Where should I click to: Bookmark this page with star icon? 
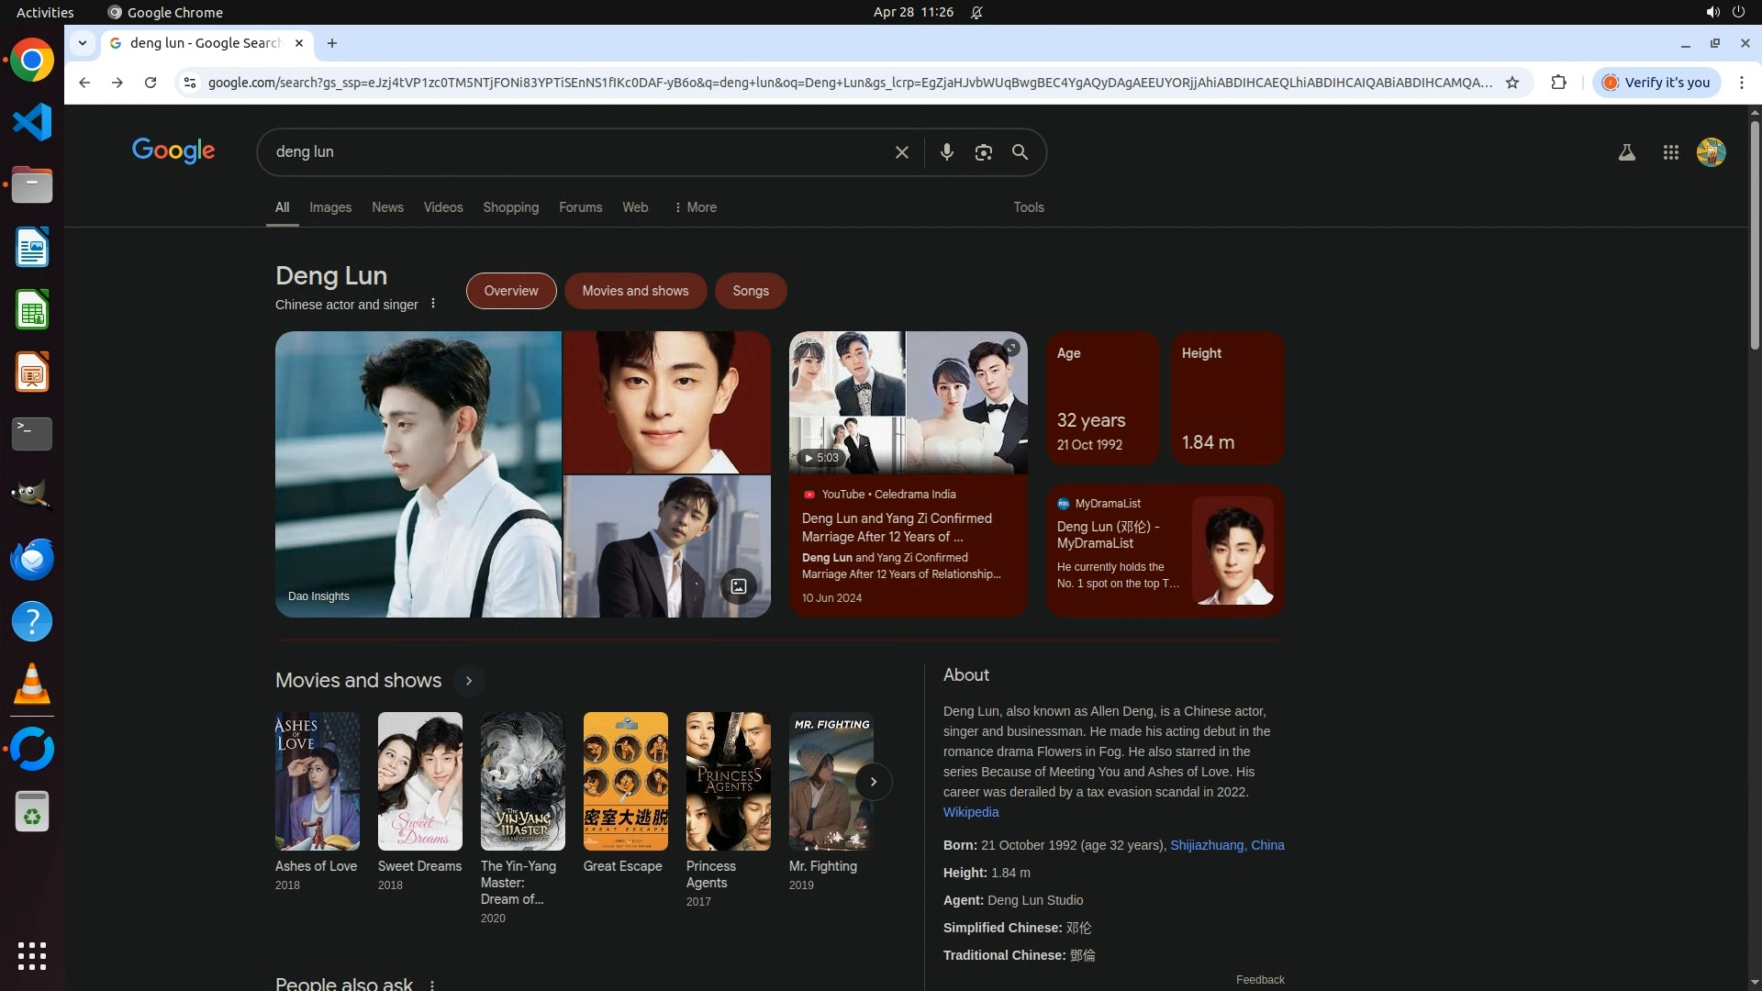point(1512,83)
